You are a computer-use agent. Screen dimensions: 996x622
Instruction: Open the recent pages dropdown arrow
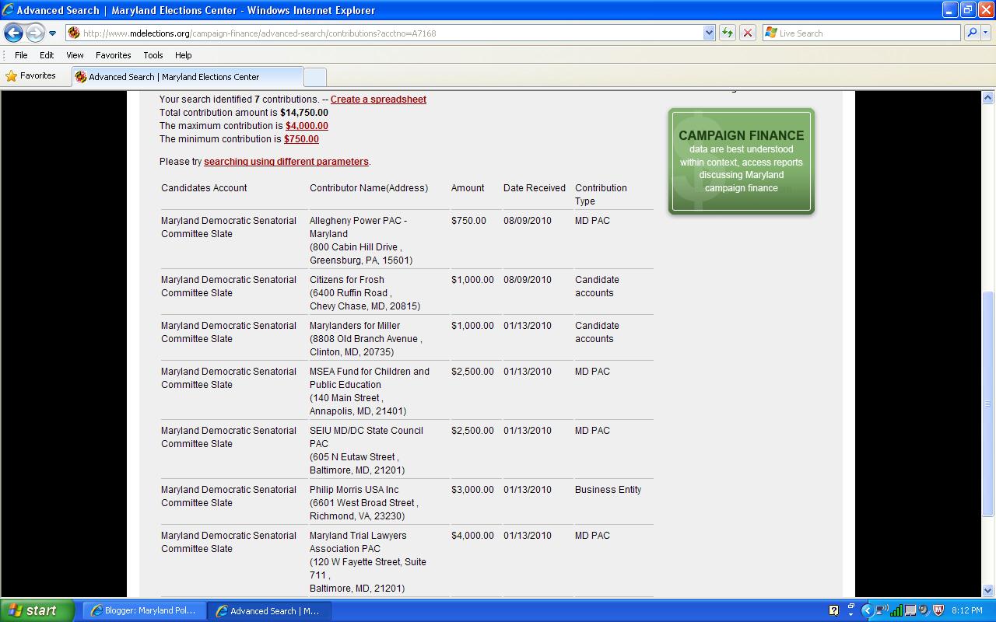[52, 33]
